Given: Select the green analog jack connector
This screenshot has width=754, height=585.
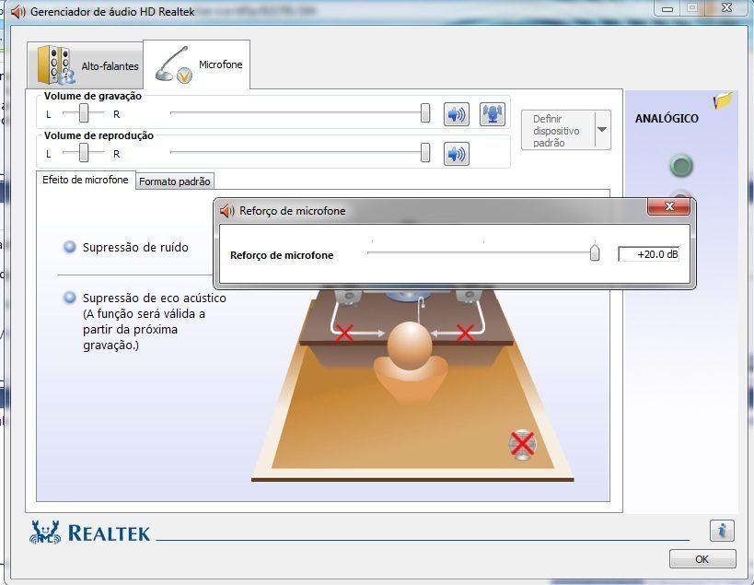Looking at the screenshot, I should click(x=680, y=167).
